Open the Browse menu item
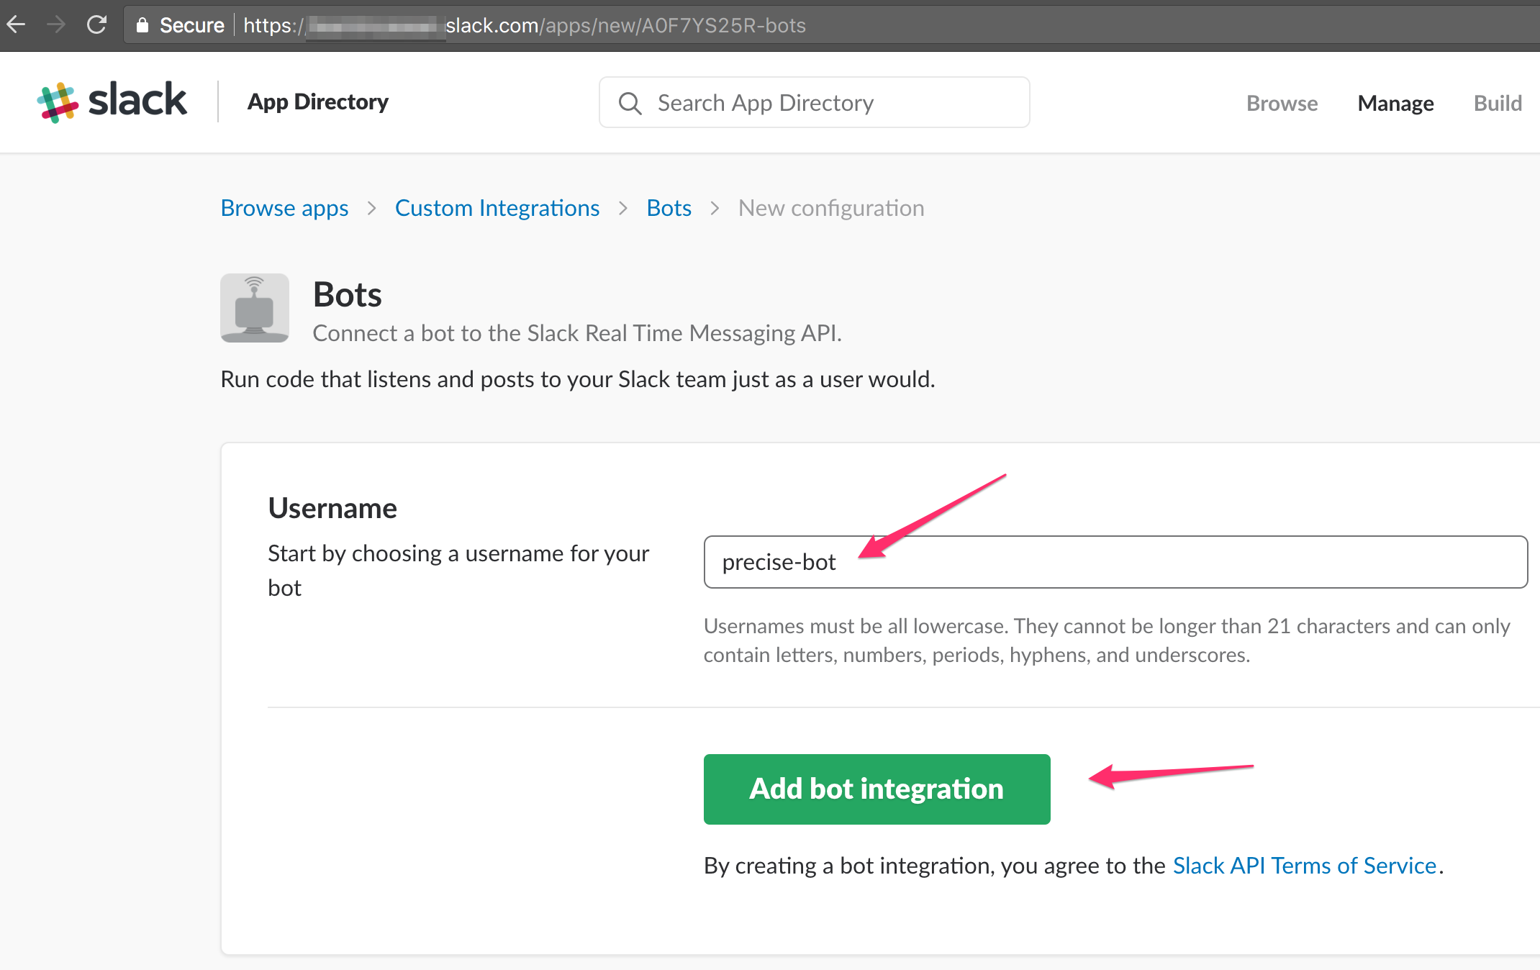The image size is (1540, 970). [1282, 103]
